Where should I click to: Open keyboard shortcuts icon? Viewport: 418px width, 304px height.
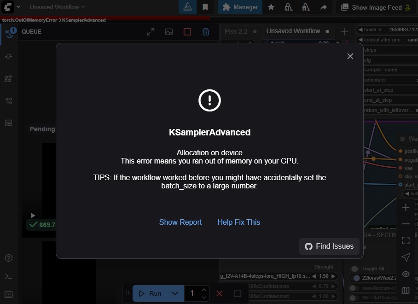click(9, 295)
